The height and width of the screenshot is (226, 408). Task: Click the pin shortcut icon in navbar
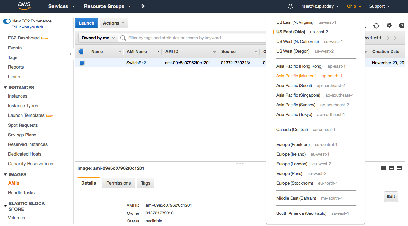(143, 6)
